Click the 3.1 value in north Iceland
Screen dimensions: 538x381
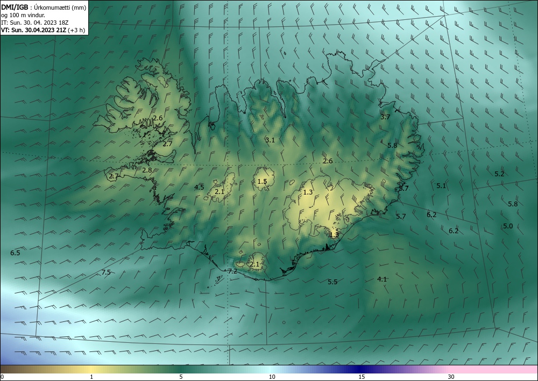(271, 140)
